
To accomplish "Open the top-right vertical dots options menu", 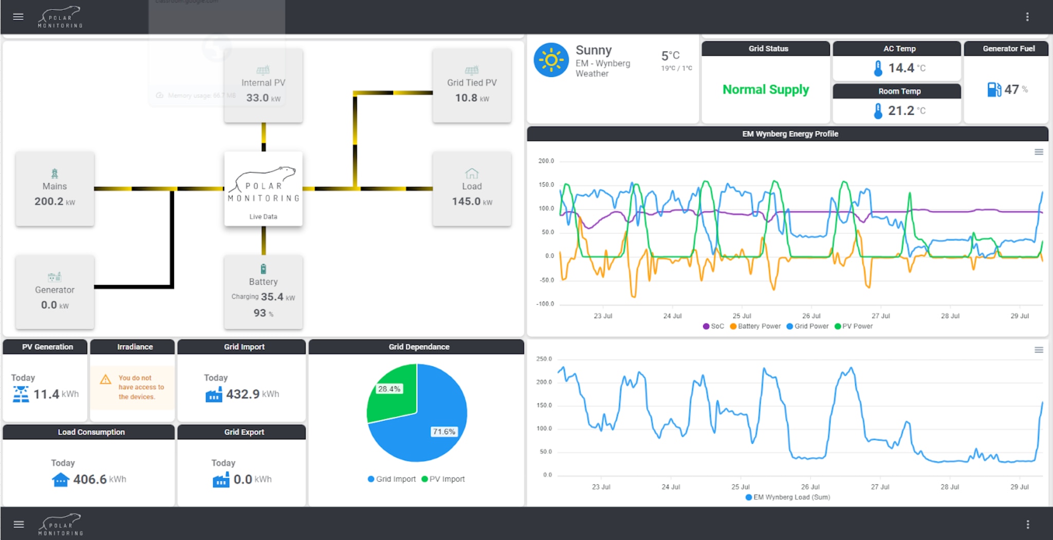I will click(1027, 17).
